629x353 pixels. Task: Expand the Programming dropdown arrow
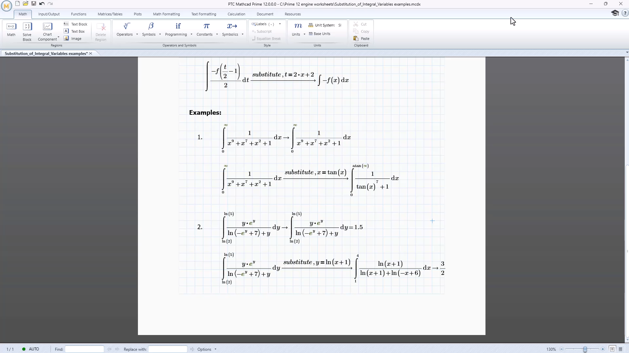tap(191, 34)
